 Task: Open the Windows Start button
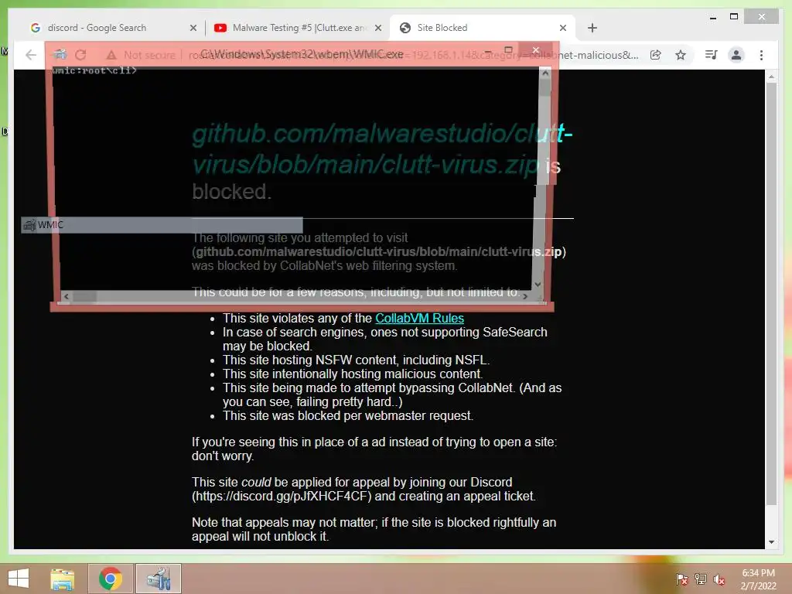click(19, 579)
